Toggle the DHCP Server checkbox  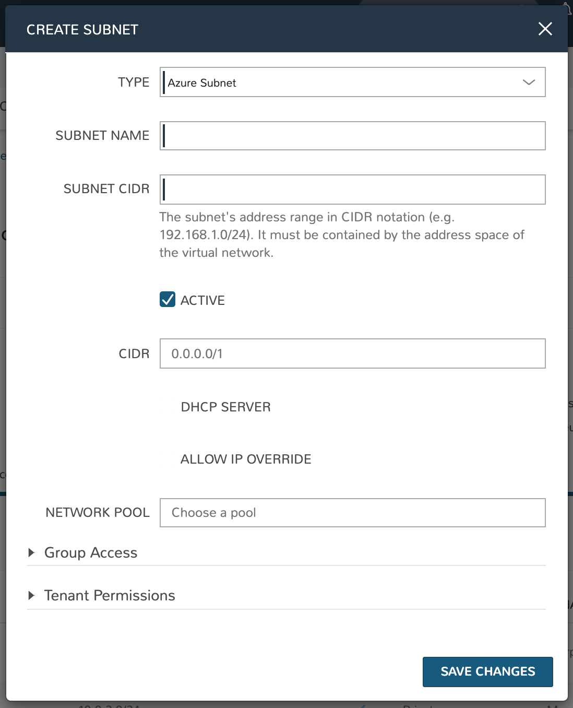168,407
